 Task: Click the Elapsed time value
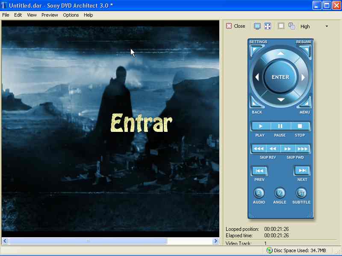click(x=277, y=236)
